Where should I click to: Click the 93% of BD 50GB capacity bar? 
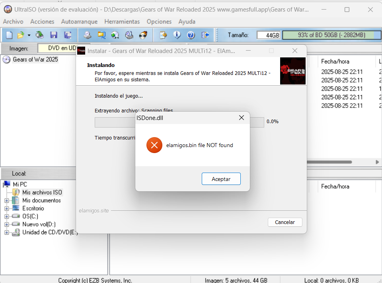(x=331, y=35)
